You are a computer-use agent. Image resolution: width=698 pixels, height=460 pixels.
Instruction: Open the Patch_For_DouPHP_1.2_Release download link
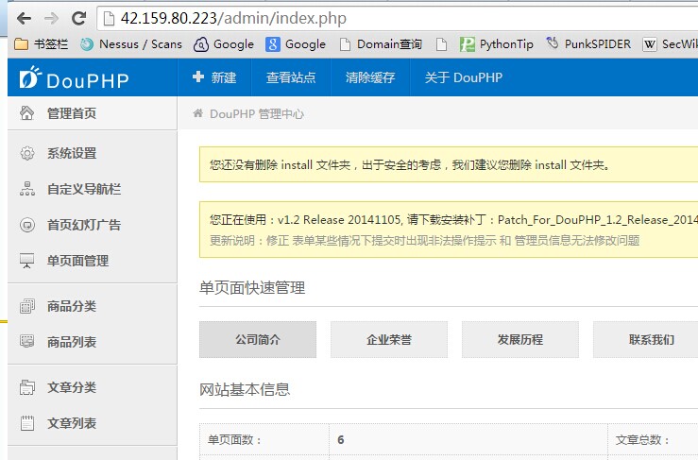click(597, 219)
